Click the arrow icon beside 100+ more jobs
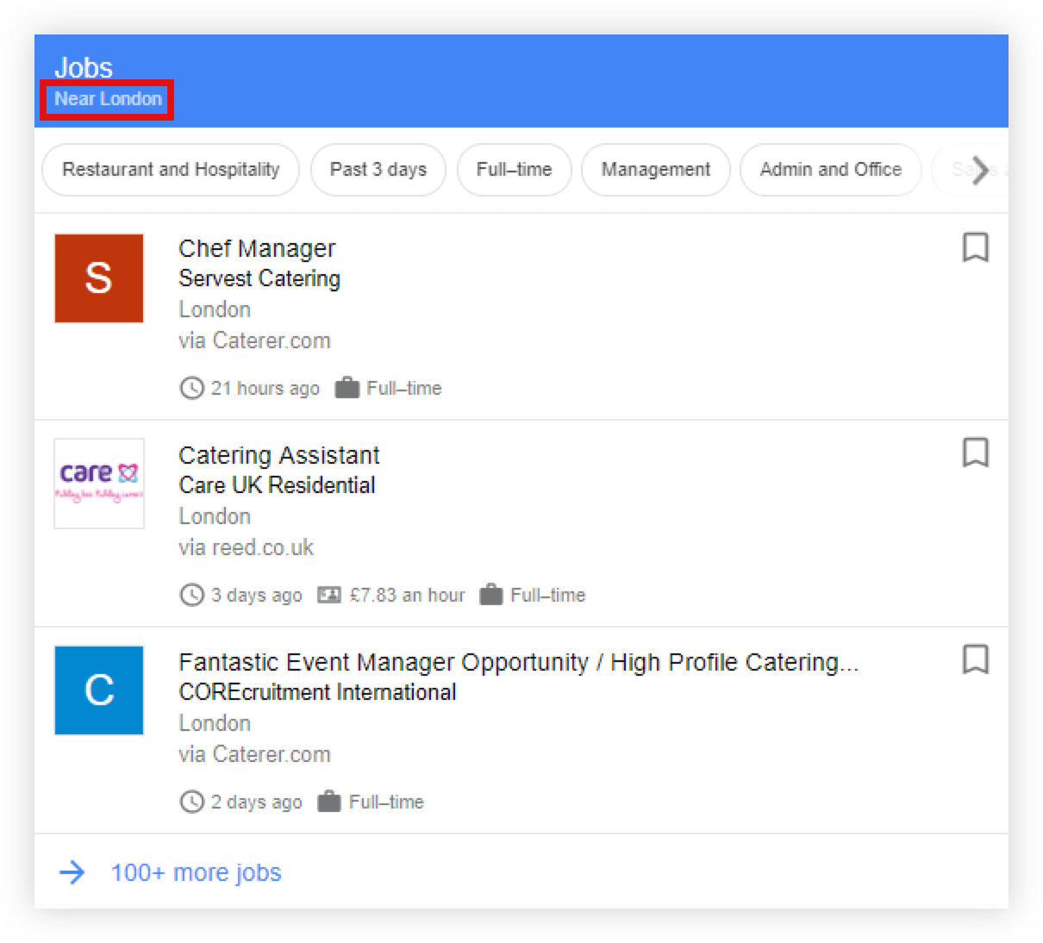This screenshot has width=1043, height=943. point(72,872)
